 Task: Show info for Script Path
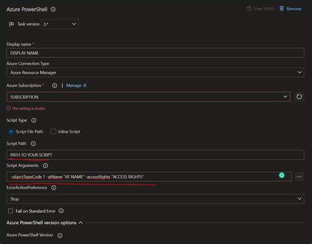(33, 144)
